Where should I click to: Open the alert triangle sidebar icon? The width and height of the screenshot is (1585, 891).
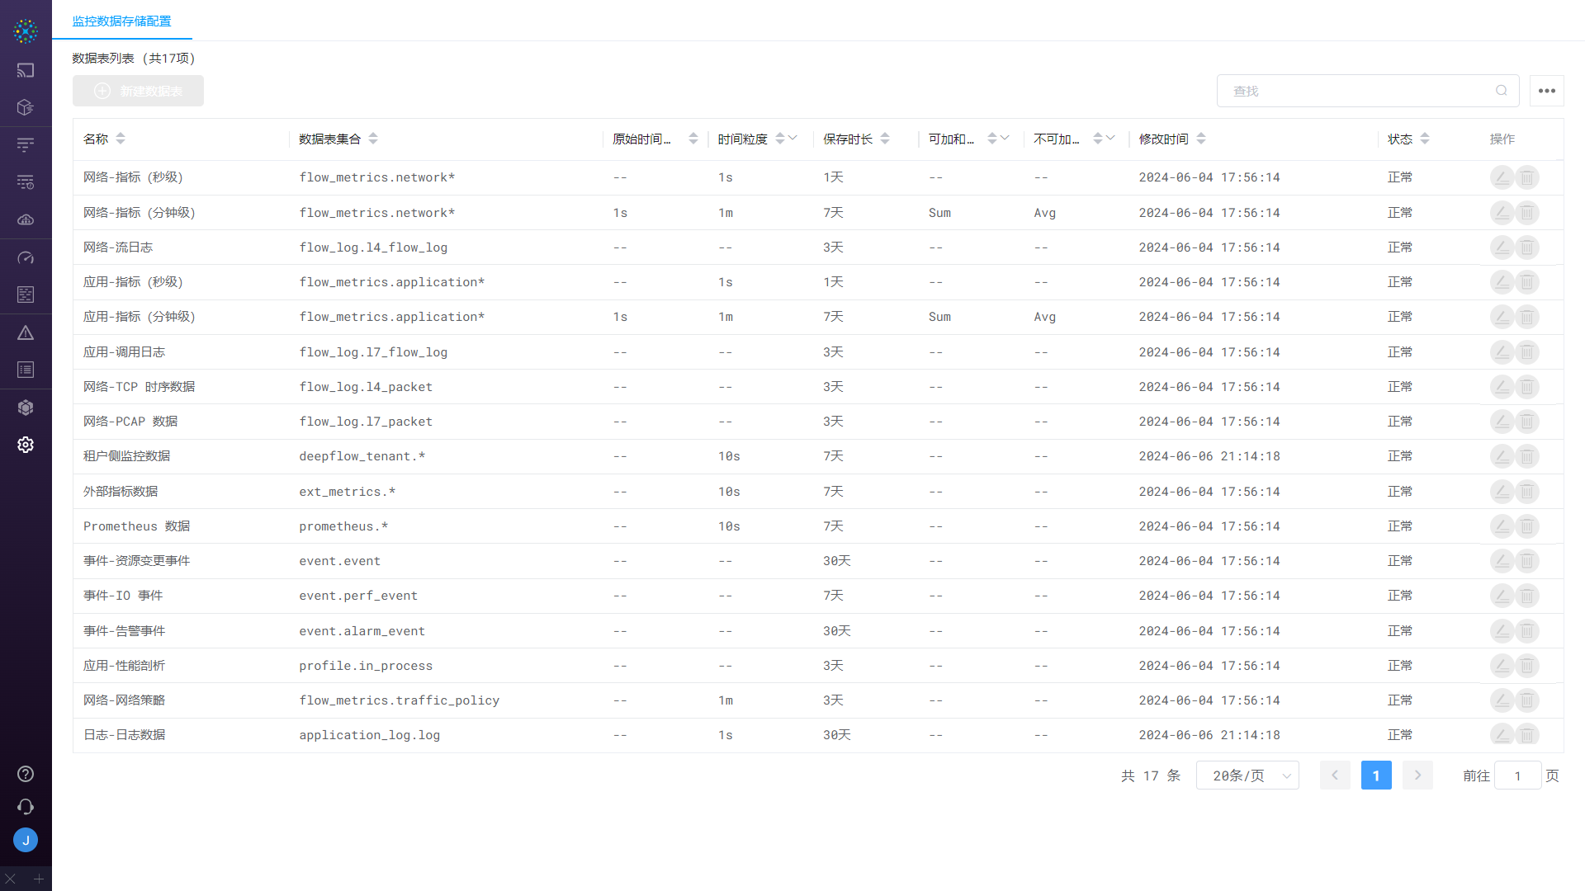(26, 332)
